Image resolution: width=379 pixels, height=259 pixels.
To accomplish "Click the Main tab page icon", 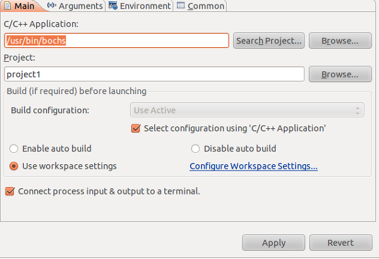I will point(8,5).
